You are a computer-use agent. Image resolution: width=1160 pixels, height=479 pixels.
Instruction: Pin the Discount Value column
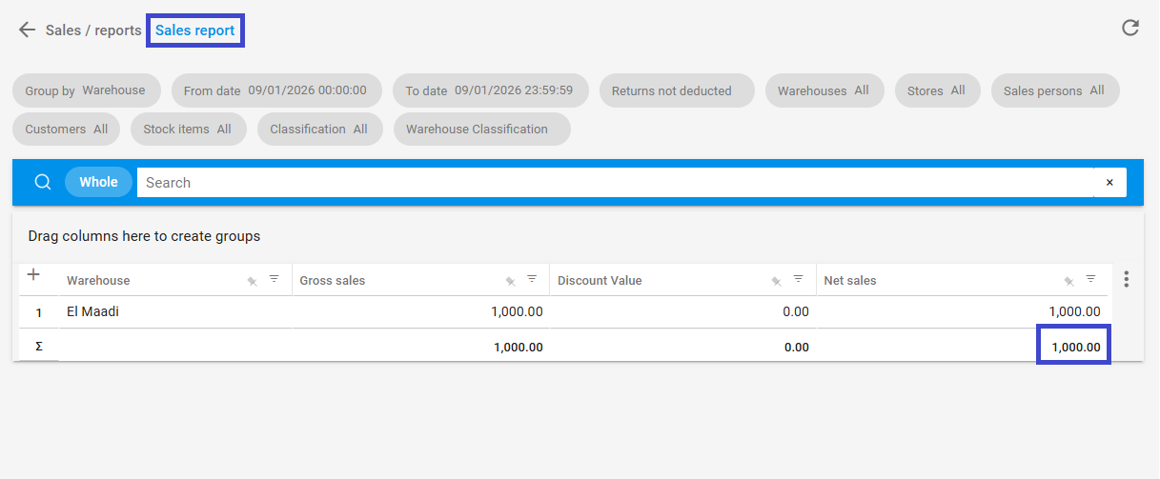(x=777, y=281)
